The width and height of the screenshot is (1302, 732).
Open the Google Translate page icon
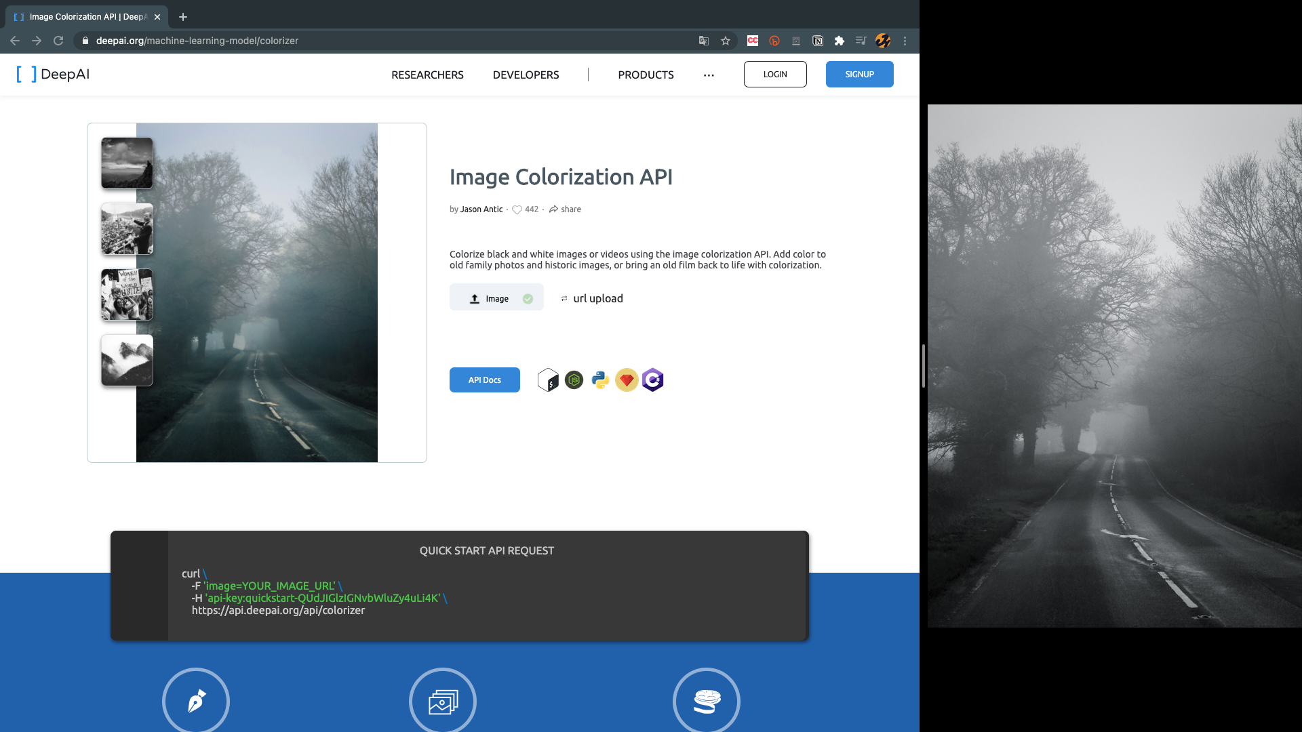[x=704, y=41]
